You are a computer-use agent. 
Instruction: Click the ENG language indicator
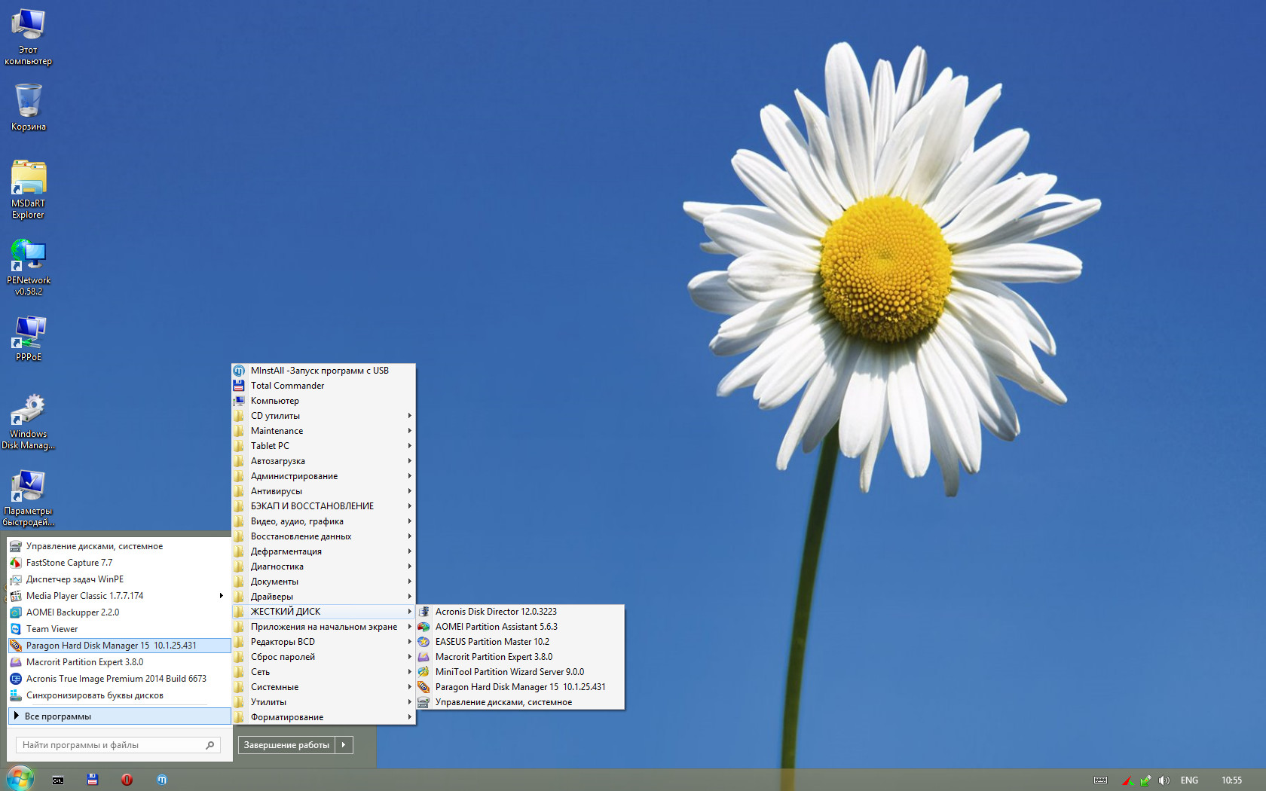[1189, 780]
